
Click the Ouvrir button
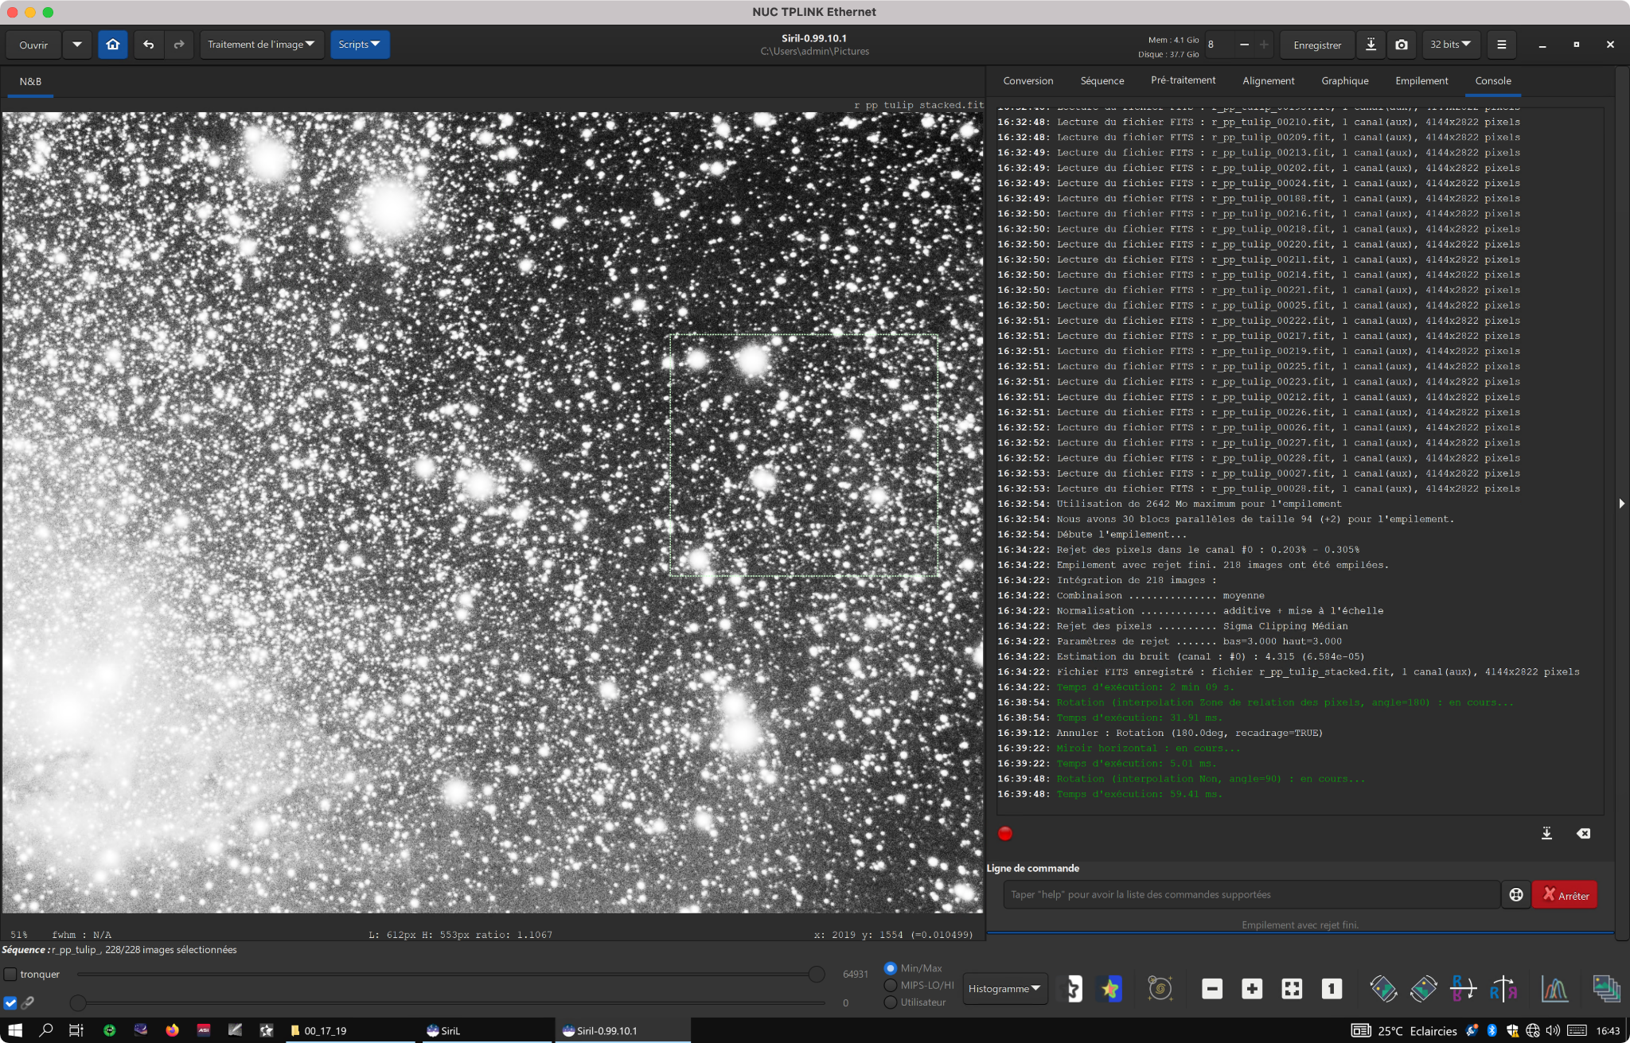tap(33, 45)
